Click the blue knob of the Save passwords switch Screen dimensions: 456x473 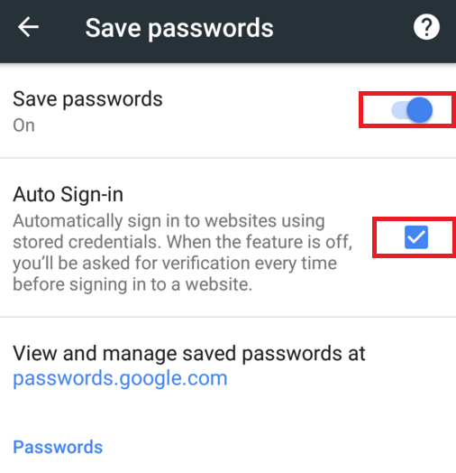420,110
